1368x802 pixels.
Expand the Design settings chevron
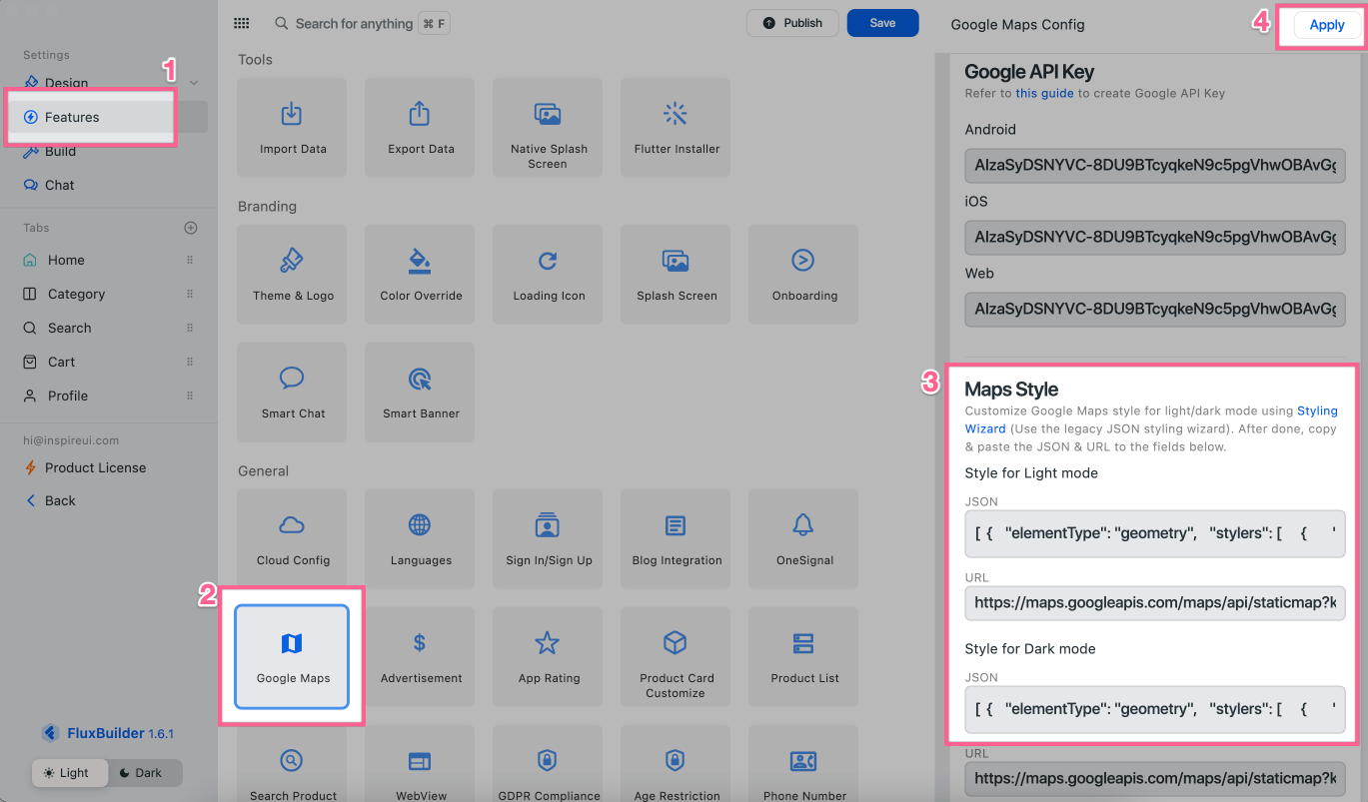point(194,83)
